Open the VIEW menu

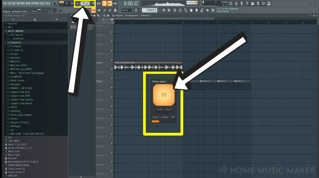point(28,4)
